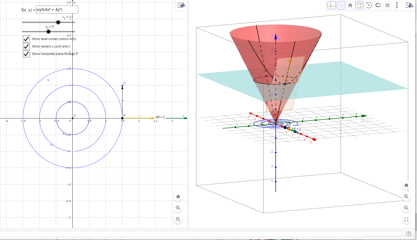Zoom in on the 3D view

coord(406,197)
